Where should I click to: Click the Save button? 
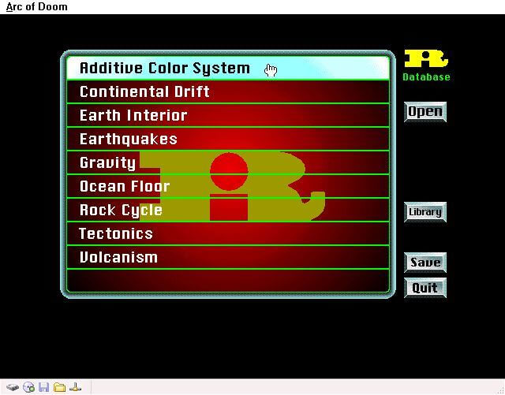coord(425,263)
